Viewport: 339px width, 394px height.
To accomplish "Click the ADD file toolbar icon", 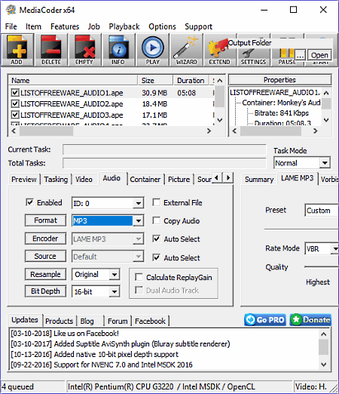I will (x=17, y=50).
